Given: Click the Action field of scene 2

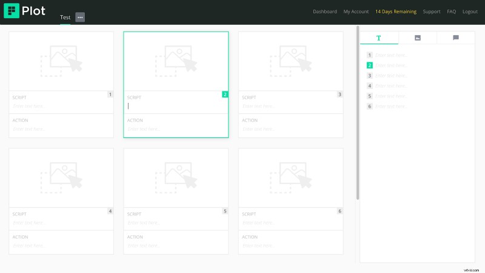Looking at the screenshot, I should [x=176, y=129].
